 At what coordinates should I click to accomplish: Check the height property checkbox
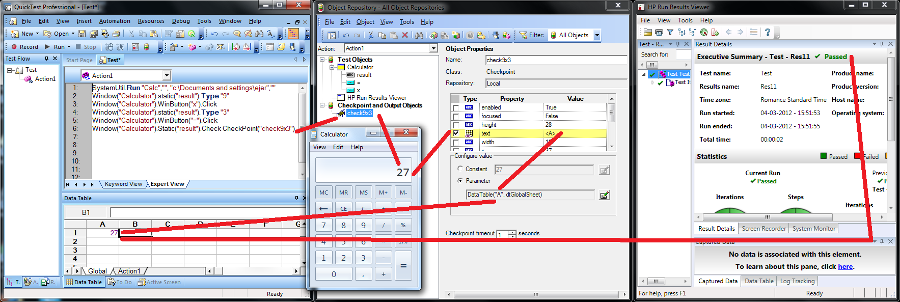point(455,125)
